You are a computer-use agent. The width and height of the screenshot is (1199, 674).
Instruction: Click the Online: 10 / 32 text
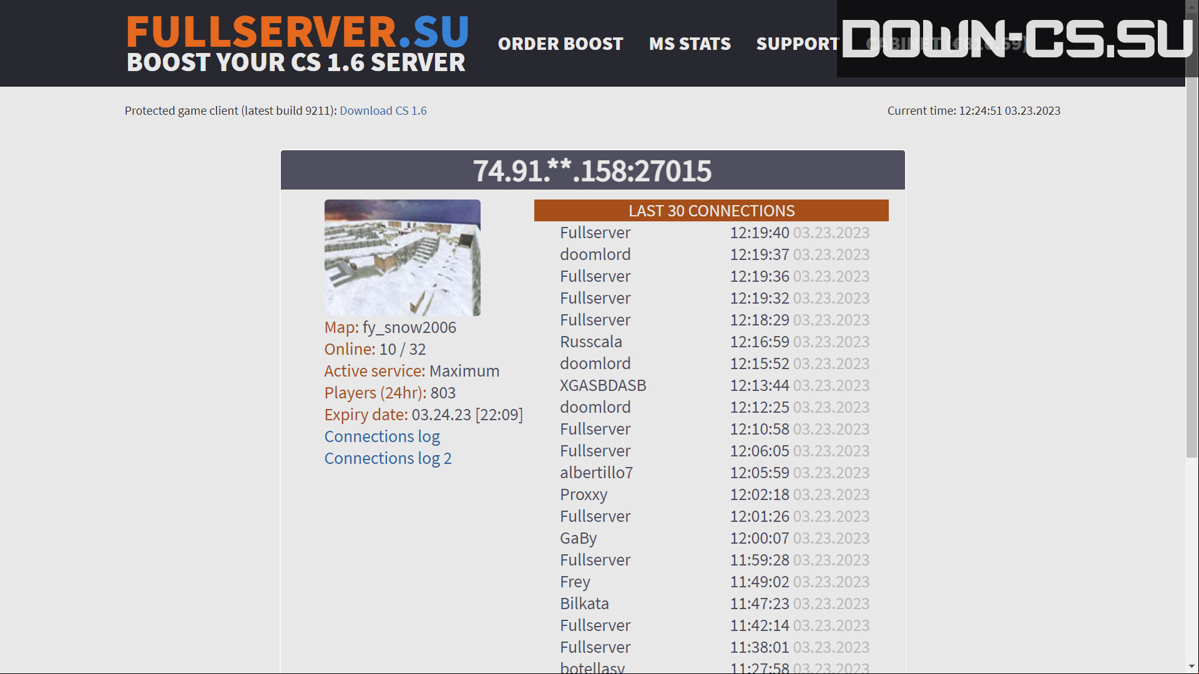click(375, 349)
